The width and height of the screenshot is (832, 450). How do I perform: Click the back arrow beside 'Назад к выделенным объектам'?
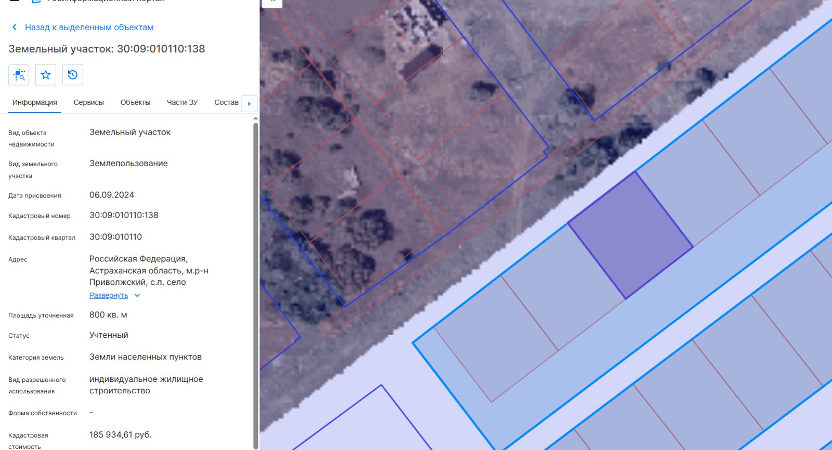(15, 27)
